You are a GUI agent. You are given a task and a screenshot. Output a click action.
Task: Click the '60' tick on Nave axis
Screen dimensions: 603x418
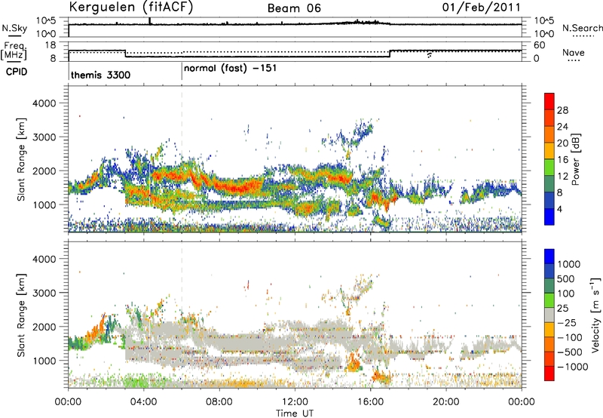539,45
